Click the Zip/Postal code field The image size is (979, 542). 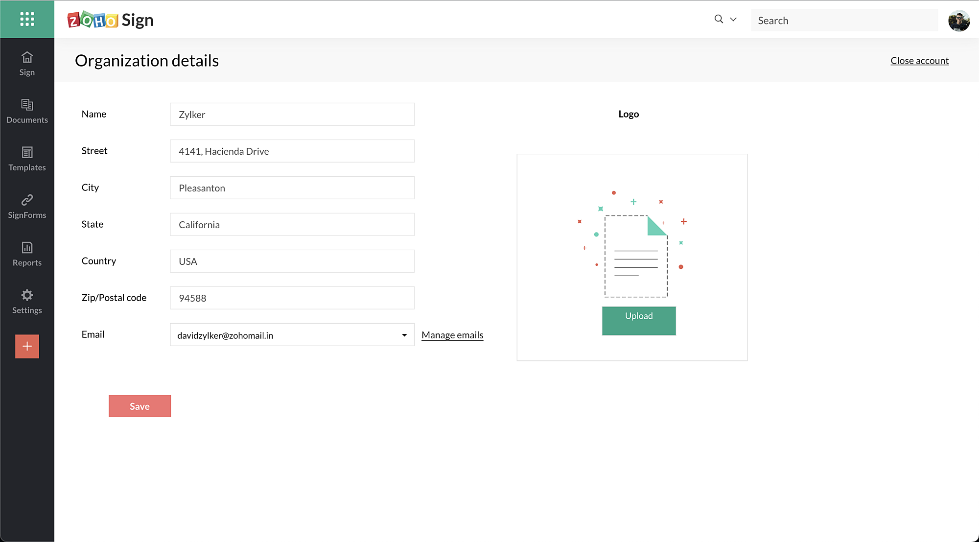[292, 298]
